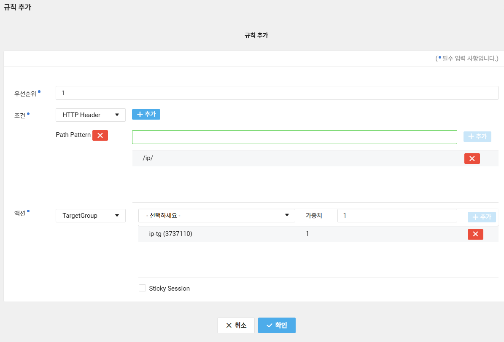Enable the Sticky Session checkbox
Viewport: 504px width, 342px height.
click(142, 288)
